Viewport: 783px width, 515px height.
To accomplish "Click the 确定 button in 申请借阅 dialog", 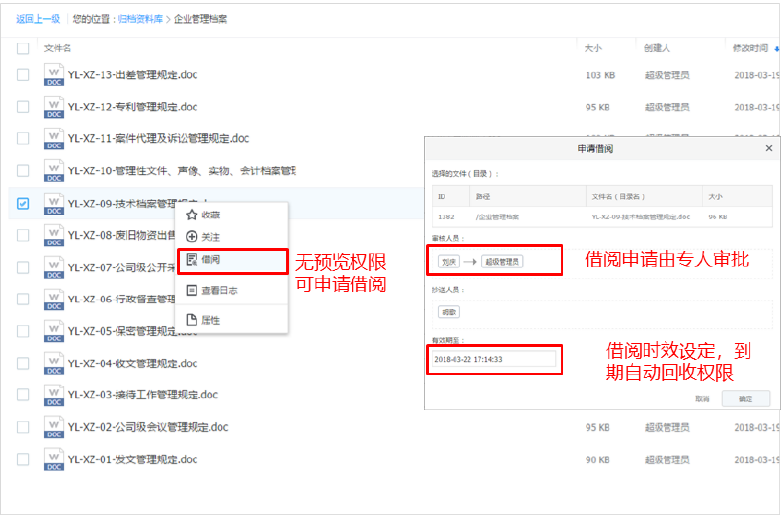I will pos(745,398).
